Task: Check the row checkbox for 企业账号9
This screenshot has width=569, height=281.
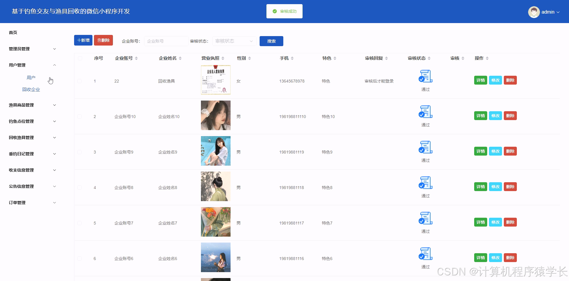Action: 79,152
